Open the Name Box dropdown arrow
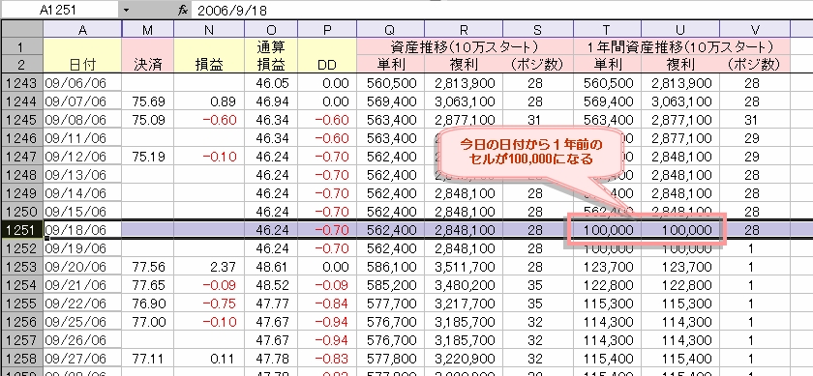 tap(127, 10)
